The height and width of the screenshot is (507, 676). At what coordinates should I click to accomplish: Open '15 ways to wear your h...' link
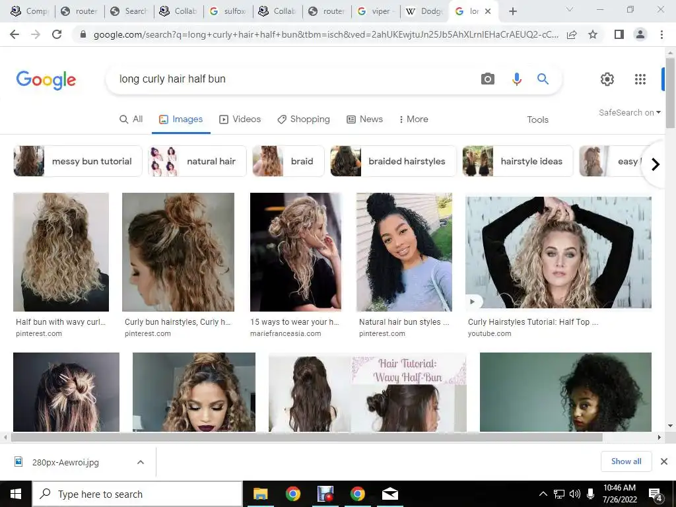294,321
